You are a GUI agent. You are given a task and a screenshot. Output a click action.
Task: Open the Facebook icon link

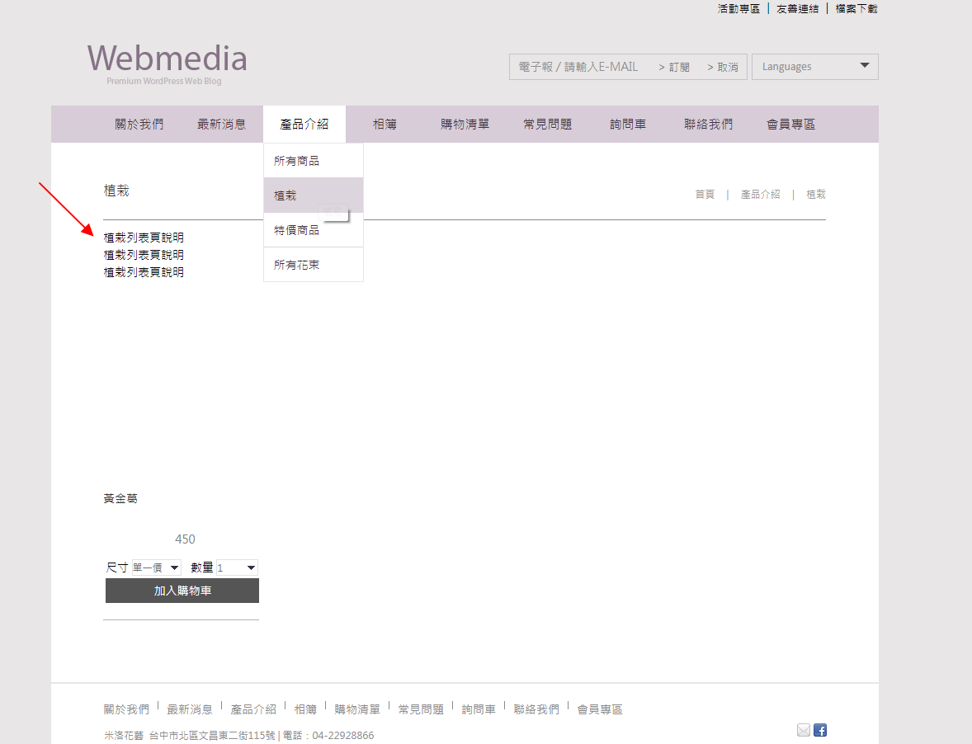tap(820, 730)
